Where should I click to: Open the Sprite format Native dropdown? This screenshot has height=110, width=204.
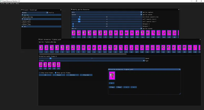click(x=107, y=29)
